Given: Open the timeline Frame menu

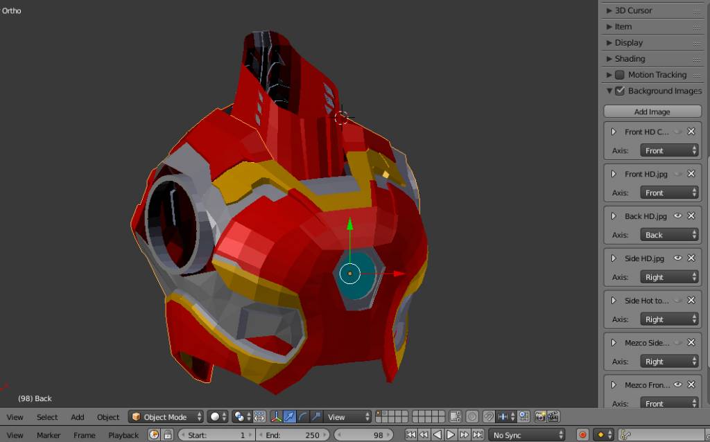Looking at the screenshot, I should [x=84, y=435].
